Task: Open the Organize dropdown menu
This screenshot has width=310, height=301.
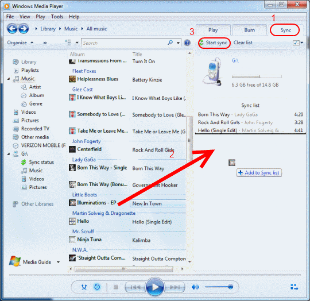Action: (20, 43)
